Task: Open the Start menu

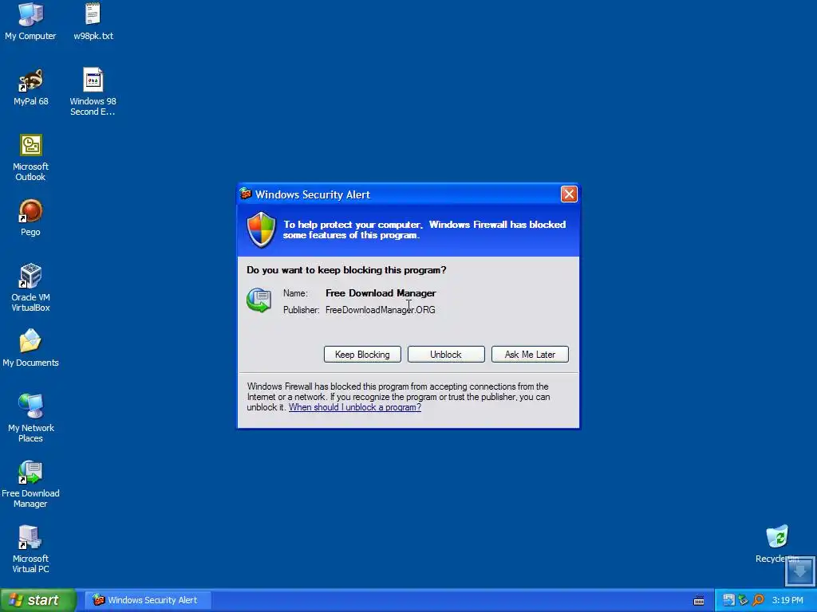Action: pyautogui.click(x=37, y=600)
